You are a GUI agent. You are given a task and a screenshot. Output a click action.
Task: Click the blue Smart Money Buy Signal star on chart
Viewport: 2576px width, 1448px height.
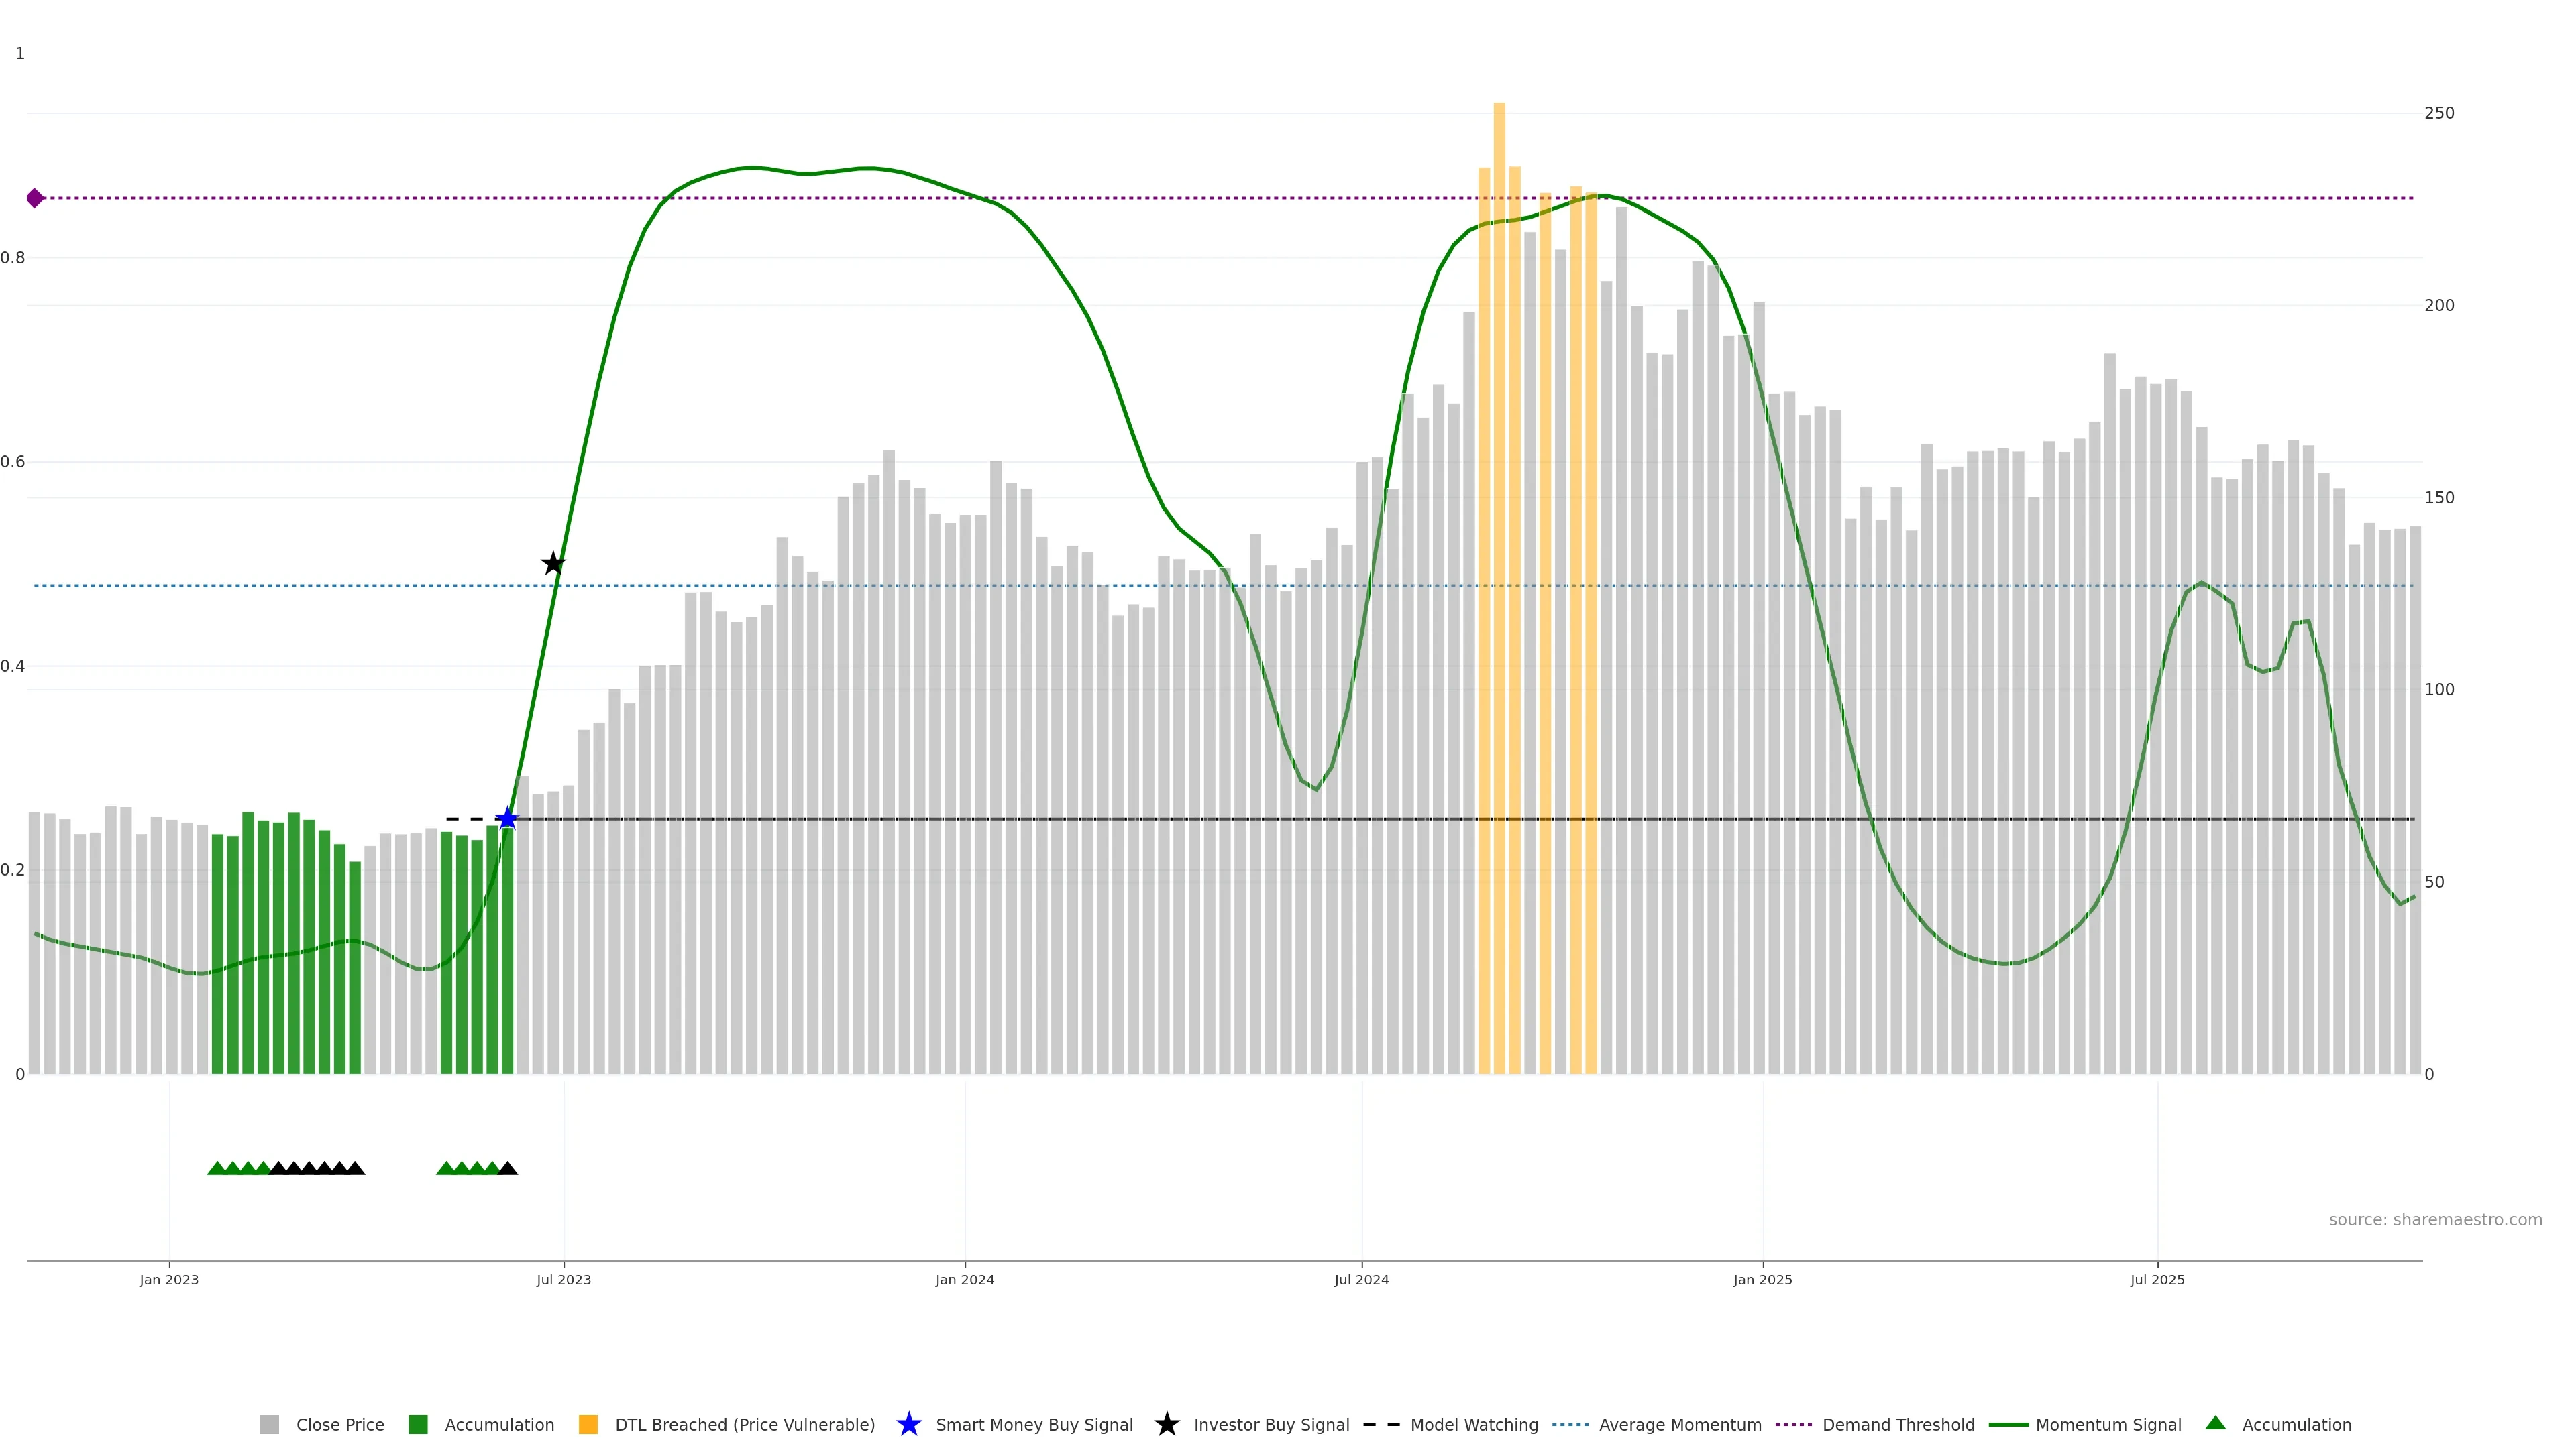[x=507, y=819]
